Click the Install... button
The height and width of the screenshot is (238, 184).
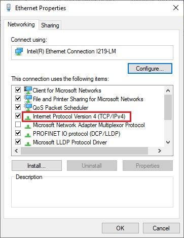pos(36,166)
